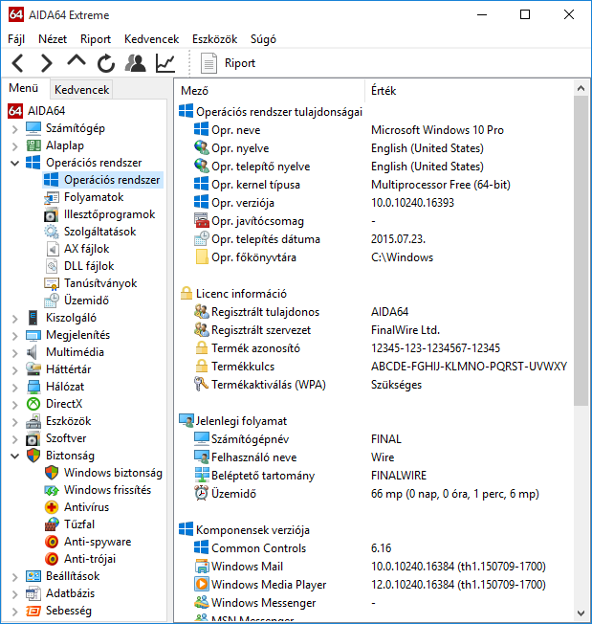Go up one level with Up arrow
Viewport: 592px width, 624px height.
(x=76, y=62)
